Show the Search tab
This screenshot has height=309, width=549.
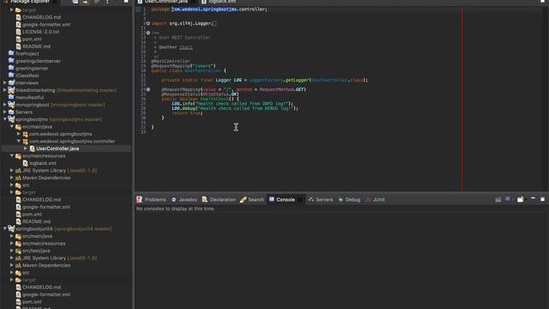tap(252, 200)
